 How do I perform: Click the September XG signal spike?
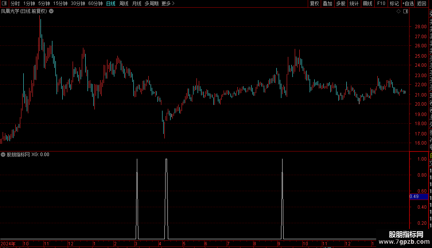coord(283,199)
